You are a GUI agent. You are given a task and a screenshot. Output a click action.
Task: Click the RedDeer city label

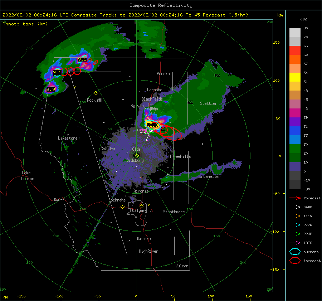pos(152,108)
